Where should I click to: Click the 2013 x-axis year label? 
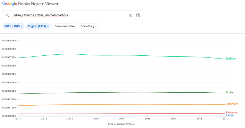click(x=70, y=119)
